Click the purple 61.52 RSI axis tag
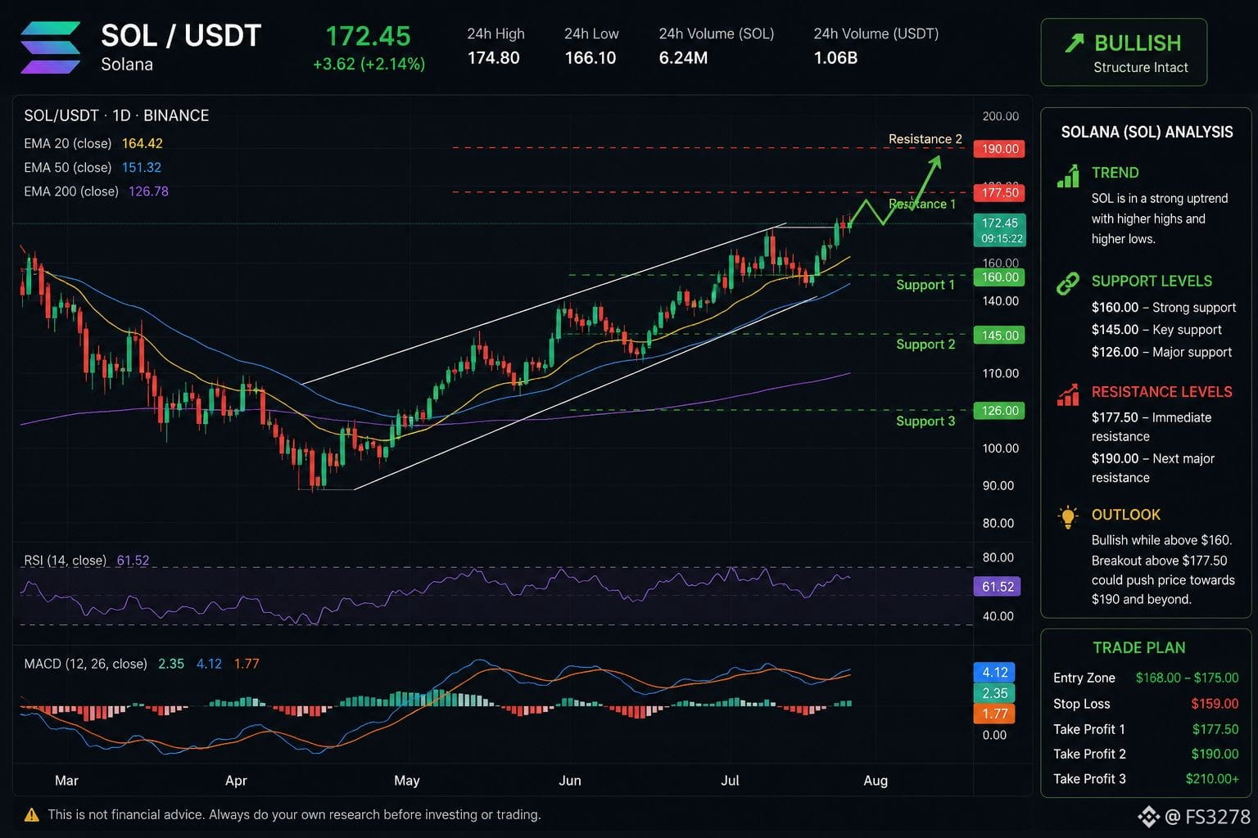This screenshot has height=838, width=1258. pos(998,587)
